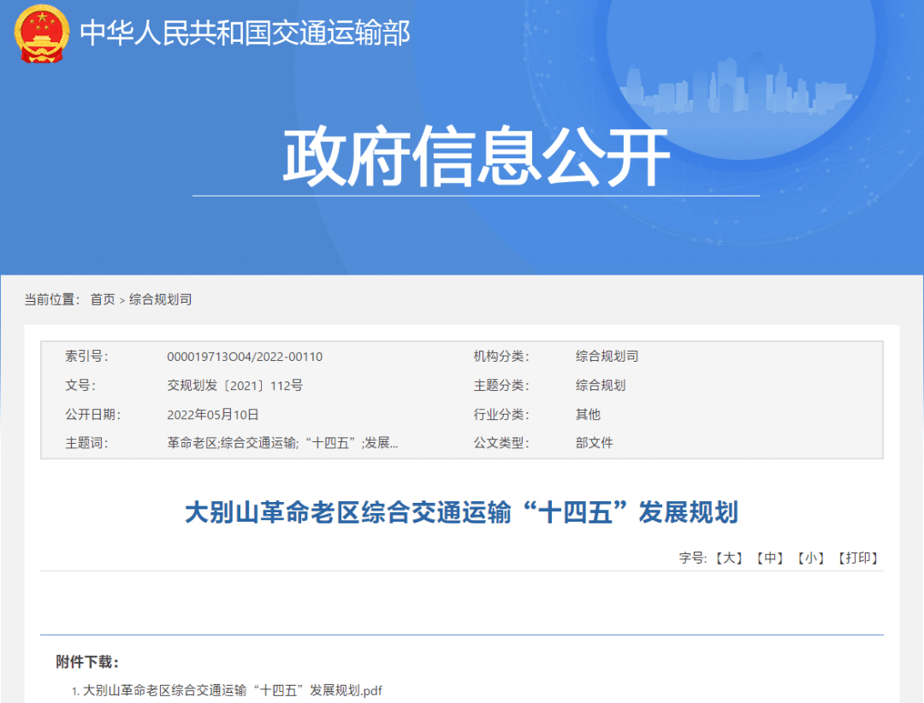Image resolution: width=924 pixels, height=703 pixels.
Task: Click the 【打印】 print button
Action: pyautogui.click(x=858, y=558)
